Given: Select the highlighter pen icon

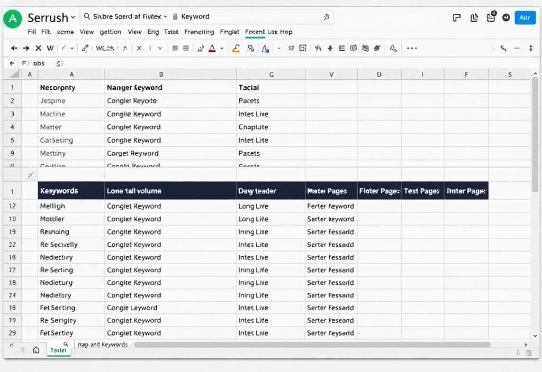Looking at the screenshot, I should pyautogui.click(x=201, y=48).
